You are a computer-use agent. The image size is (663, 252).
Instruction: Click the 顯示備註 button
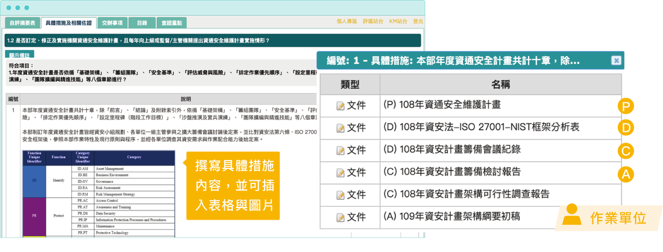(x=19, y=55)
